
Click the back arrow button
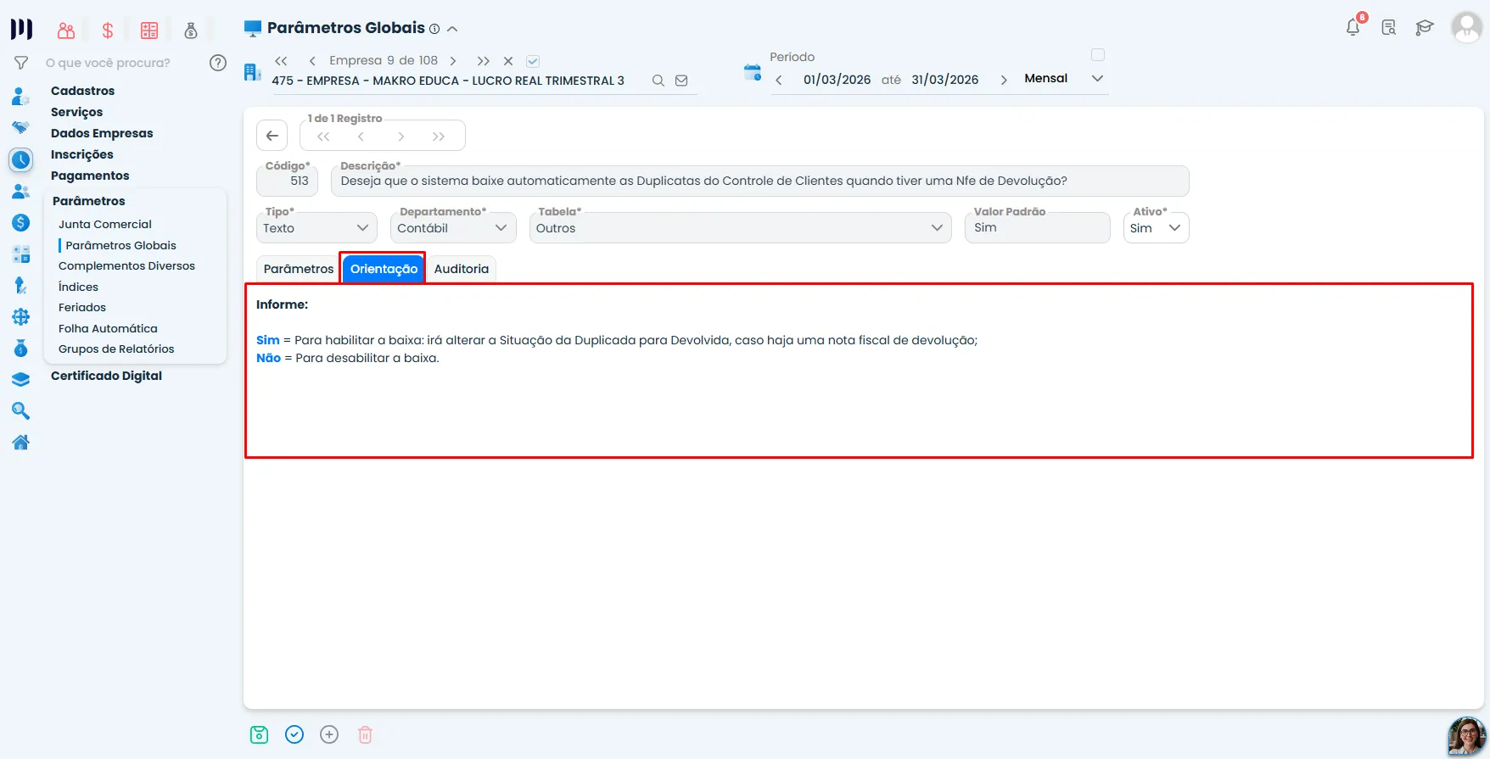click(272, 136)
